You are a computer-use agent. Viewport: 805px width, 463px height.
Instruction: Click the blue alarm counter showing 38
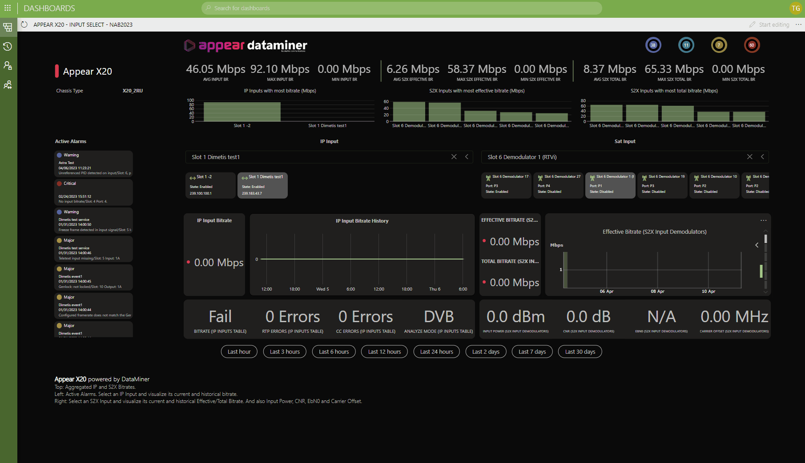[653, 45]
